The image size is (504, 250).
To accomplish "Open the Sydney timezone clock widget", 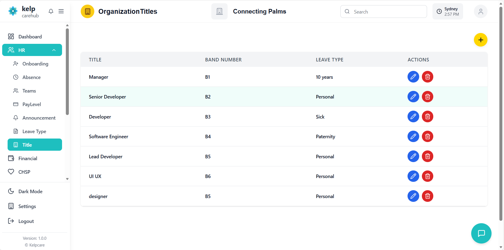I will (448, 12).
